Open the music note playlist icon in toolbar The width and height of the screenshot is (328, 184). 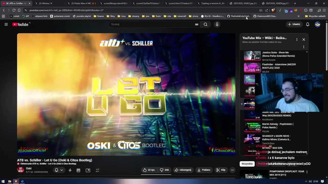pyautogui.click(x=319, y=10)
